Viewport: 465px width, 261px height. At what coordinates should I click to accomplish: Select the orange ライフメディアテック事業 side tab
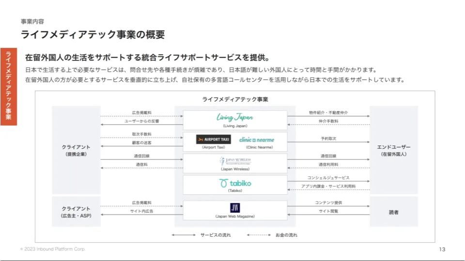8,87
